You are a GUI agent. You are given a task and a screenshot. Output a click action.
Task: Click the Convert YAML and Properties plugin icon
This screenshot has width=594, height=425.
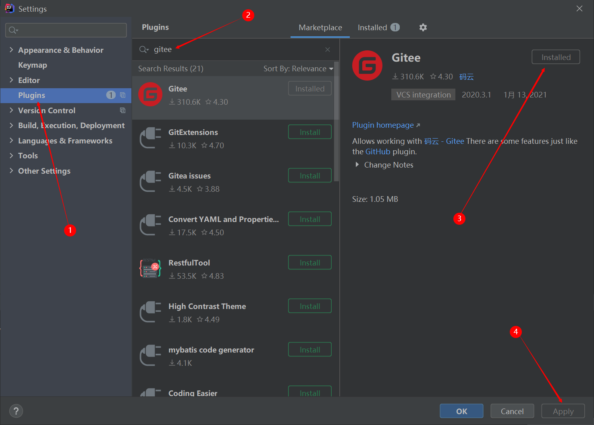(x=150, y=225)
